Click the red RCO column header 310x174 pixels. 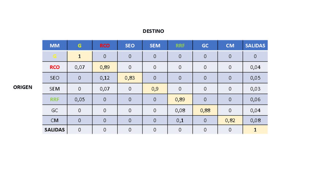pos(105,46)
